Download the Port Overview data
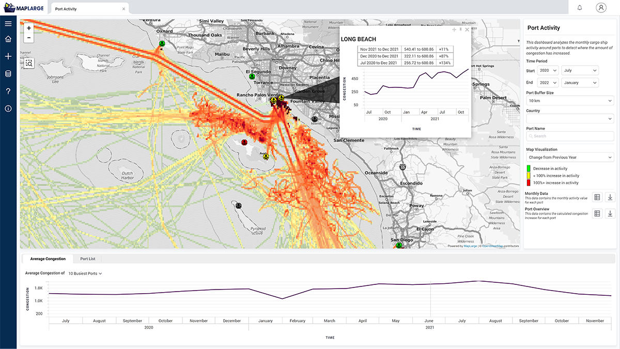620x349 pixels. click(x=611, y=214)
